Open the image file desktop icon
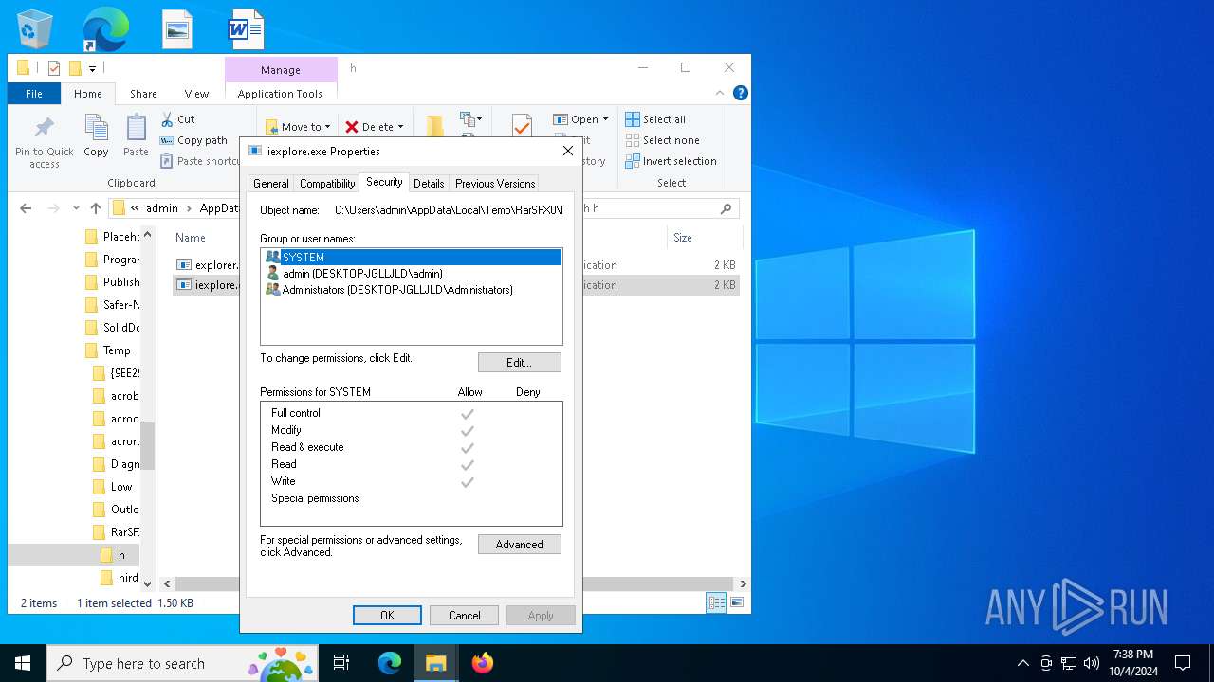1214x682 pixels. tap(176, 29)
